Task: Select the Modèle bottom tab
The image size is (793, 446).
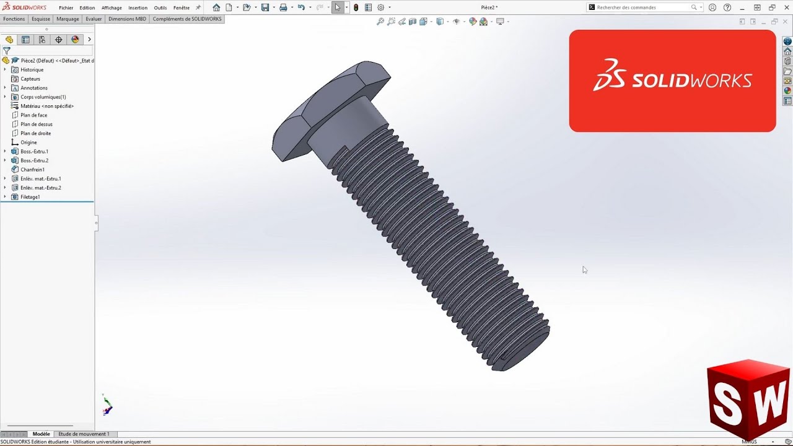Action: tap(42, 434)
